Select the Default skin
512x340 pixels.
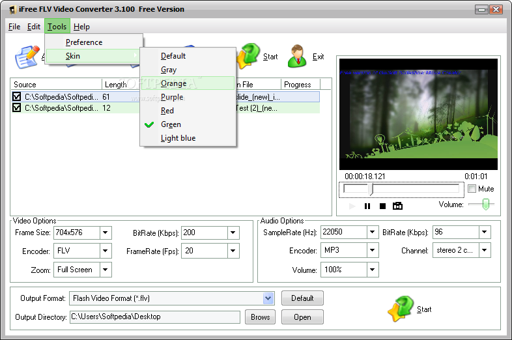pos(188,56)
